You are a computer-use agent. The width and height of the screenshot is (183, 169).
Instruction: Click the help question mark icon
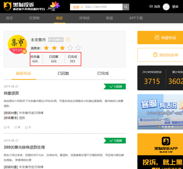(x=68, y=40)
